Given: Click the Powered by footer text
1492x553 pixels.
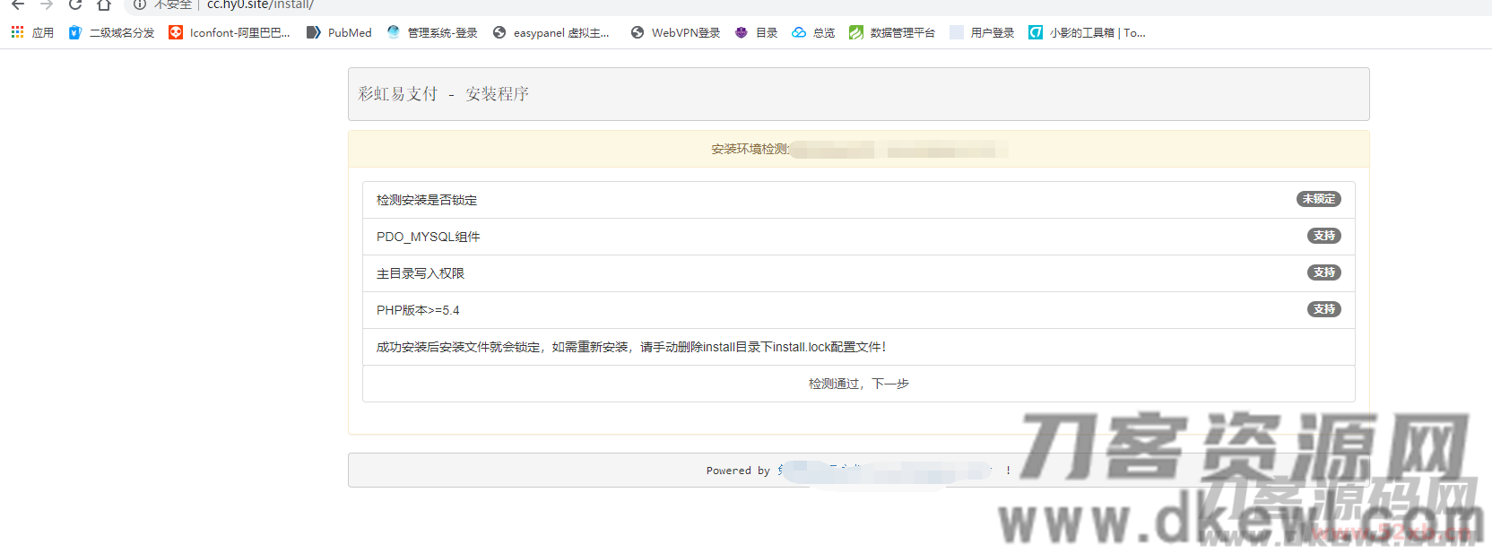Looking at the screenshot, I should coord(738,471).
